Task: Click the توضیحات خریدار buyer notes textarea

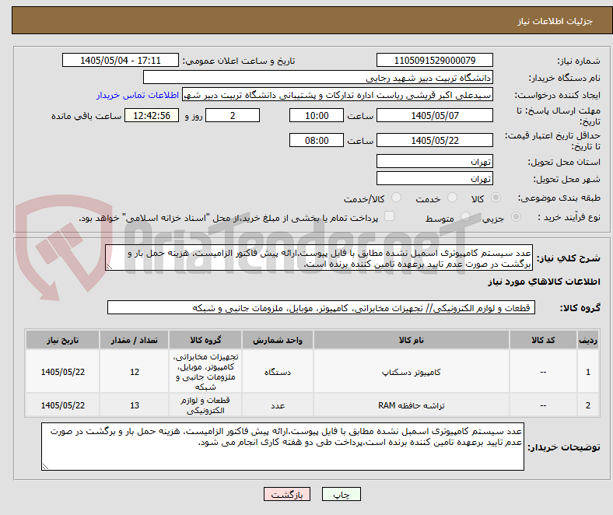Action: [282, 447]
